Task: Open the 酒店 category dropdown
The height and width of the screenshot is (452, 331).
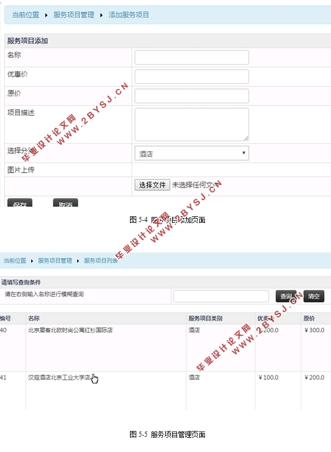Action: click(192, 153)
